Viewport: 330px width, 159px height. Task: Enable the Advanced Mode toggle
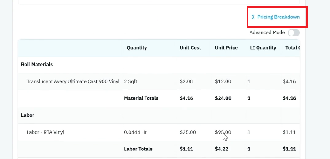coord(293,33)
